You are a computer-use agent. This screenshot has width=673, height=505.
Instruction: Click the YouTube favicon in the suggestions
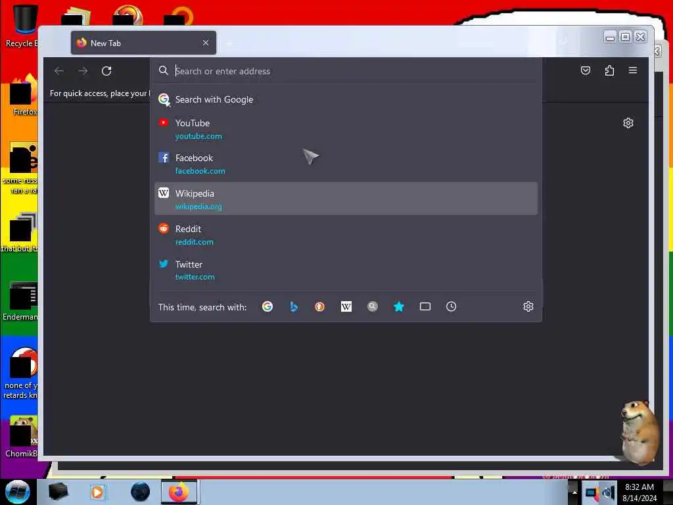pyautogui.click(x=164, y=123)
